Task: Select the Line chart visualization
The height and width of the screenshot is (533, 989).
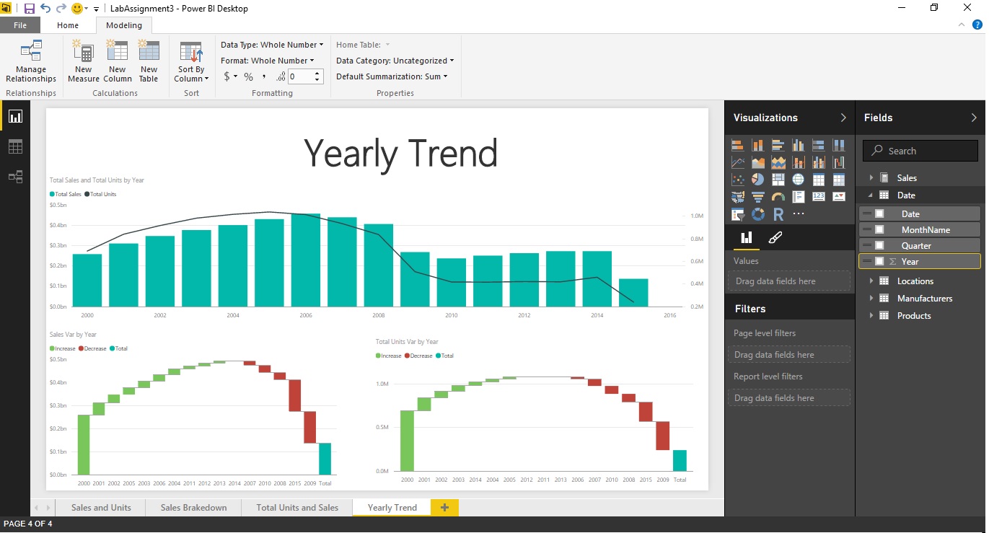Action: (x=738, y=162)
